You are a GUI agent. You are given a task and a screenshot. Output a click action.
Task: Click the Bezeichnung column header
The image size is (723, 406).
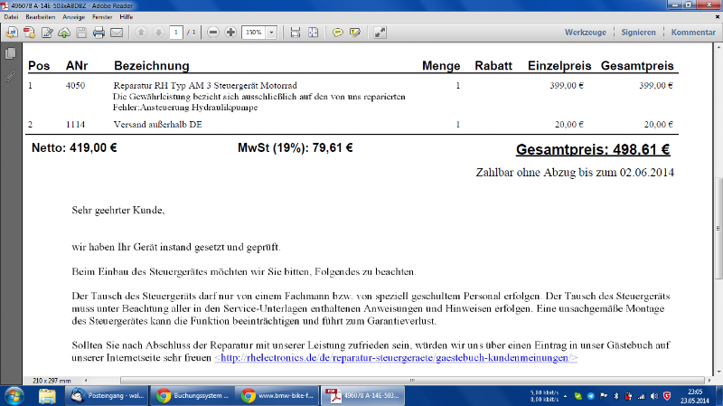click(152, 65)
